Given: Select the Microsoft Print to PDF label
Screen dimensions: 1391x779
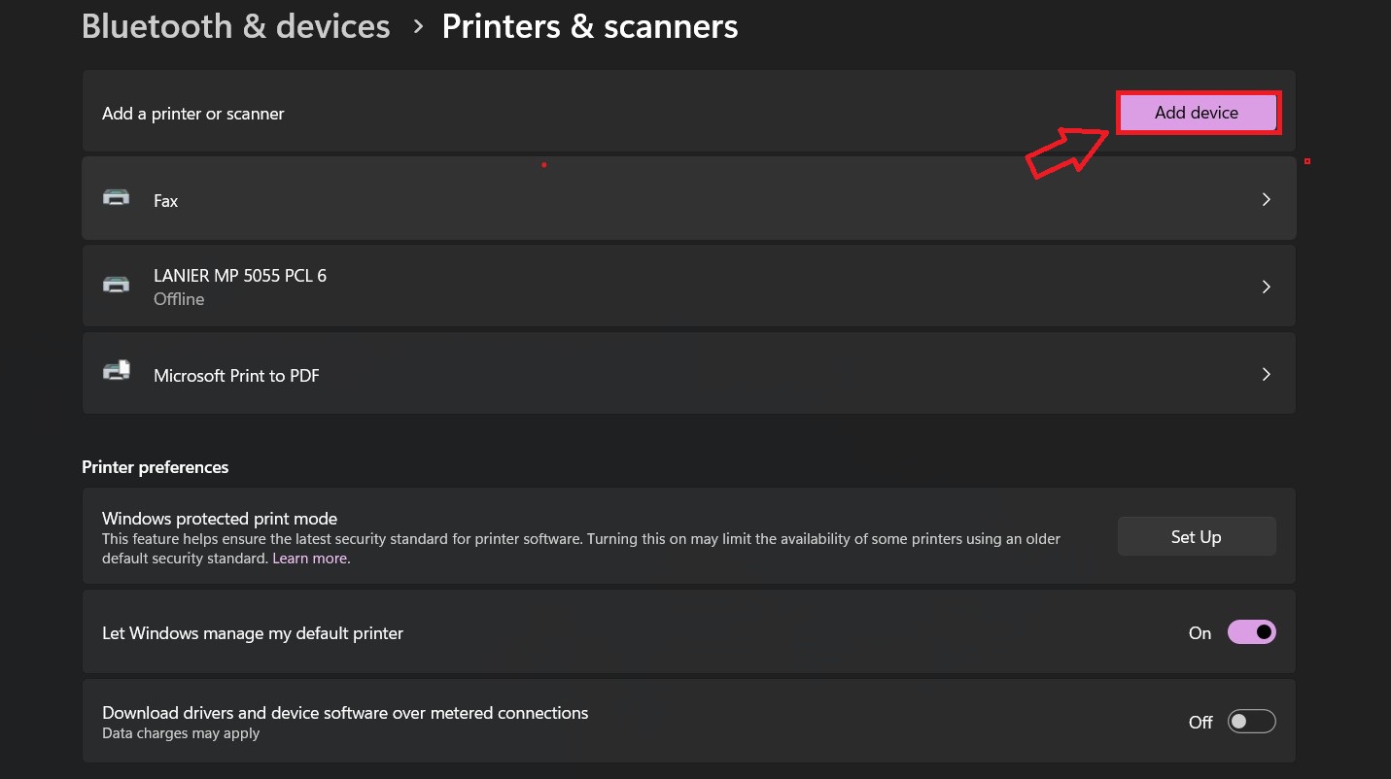Looking at the screenshot, I should coord(236,376).
